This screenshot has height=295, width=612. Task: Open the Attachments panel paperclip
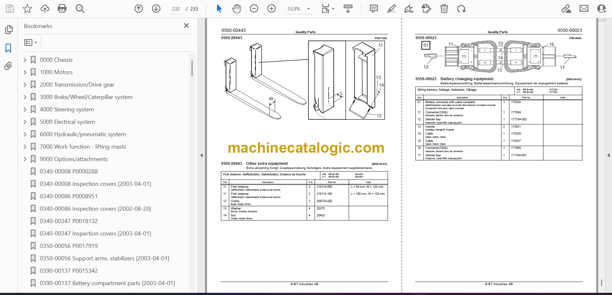8,66
